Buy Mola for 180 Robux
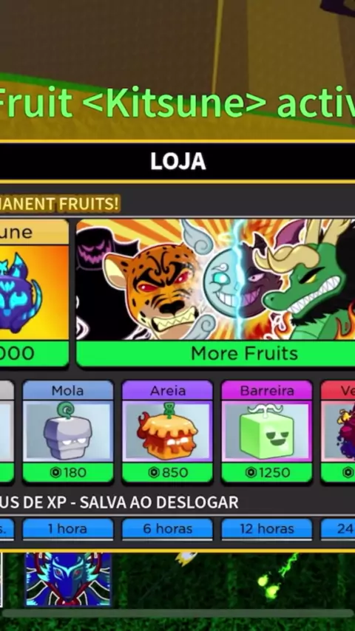Viewport: 355px width, 631px height. (x=68, y=472)
